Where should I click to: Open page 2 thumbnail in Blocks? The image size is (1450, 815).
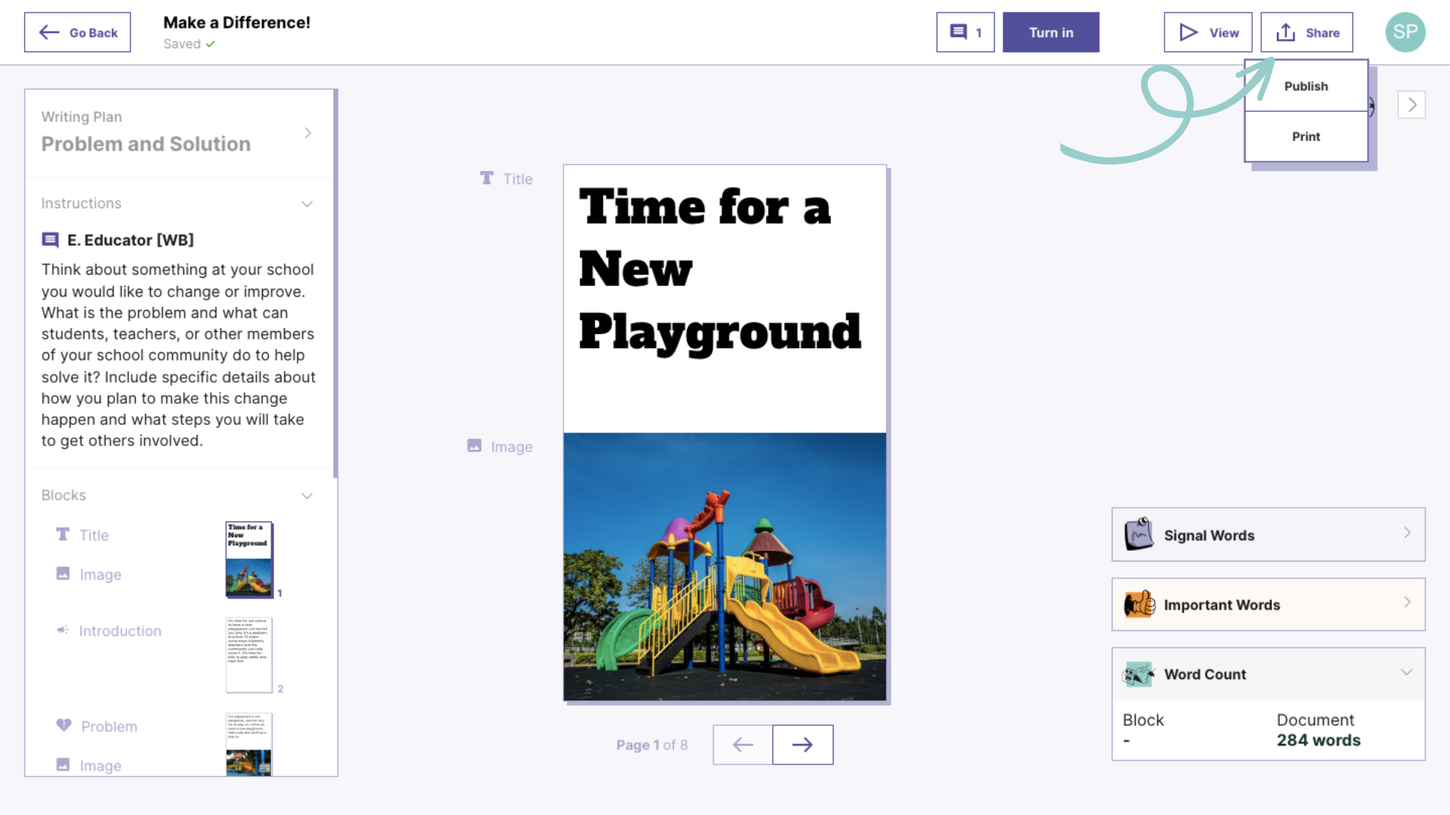(248, 654)
